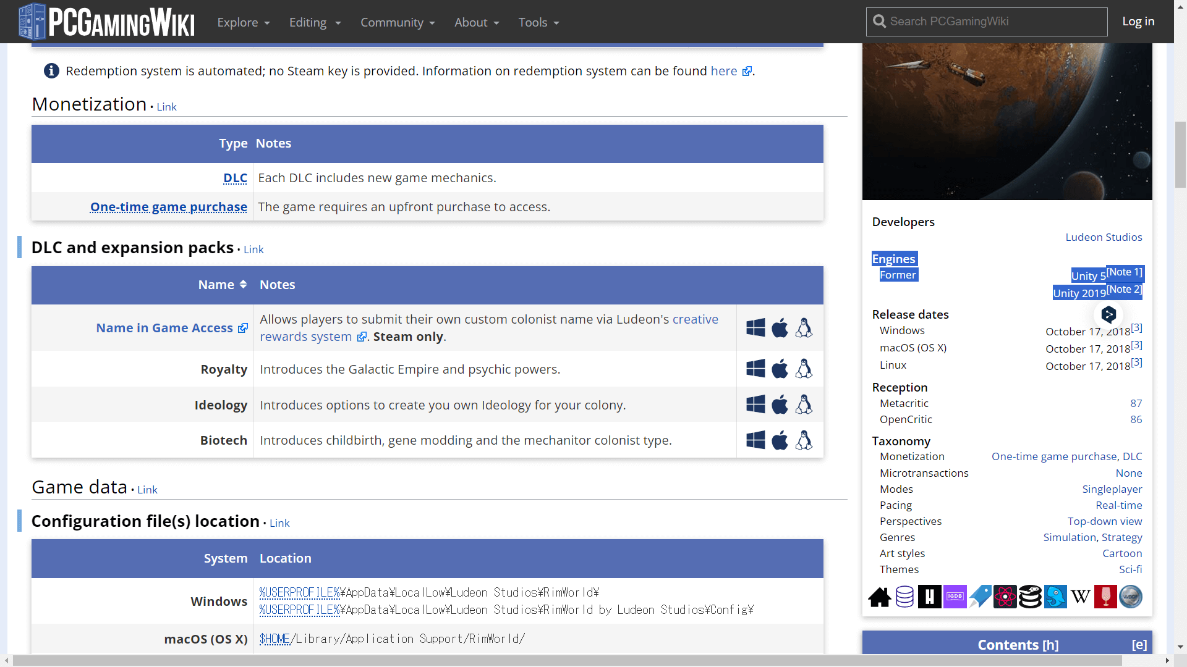Viewport: 1187px width, 667px height.
Task: Open the IsThereAnyDeal tag icon
Action: tap(980, 597)
